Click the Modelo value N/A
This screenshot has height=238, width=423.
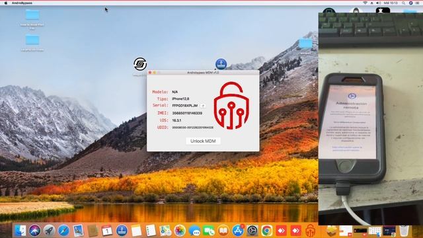click(x=174, y=92)
